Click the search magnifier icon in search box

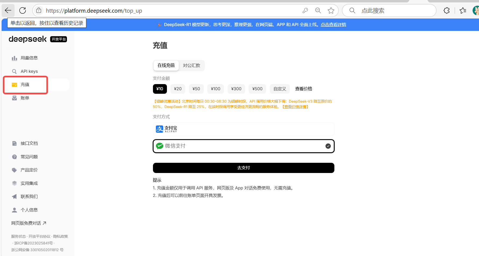point(352,10)
